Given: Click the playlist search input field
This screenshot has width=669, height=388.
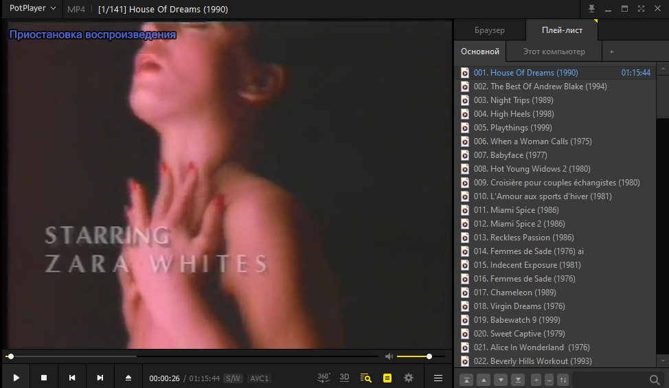Looking at the screenshot, I should [610, 380].
